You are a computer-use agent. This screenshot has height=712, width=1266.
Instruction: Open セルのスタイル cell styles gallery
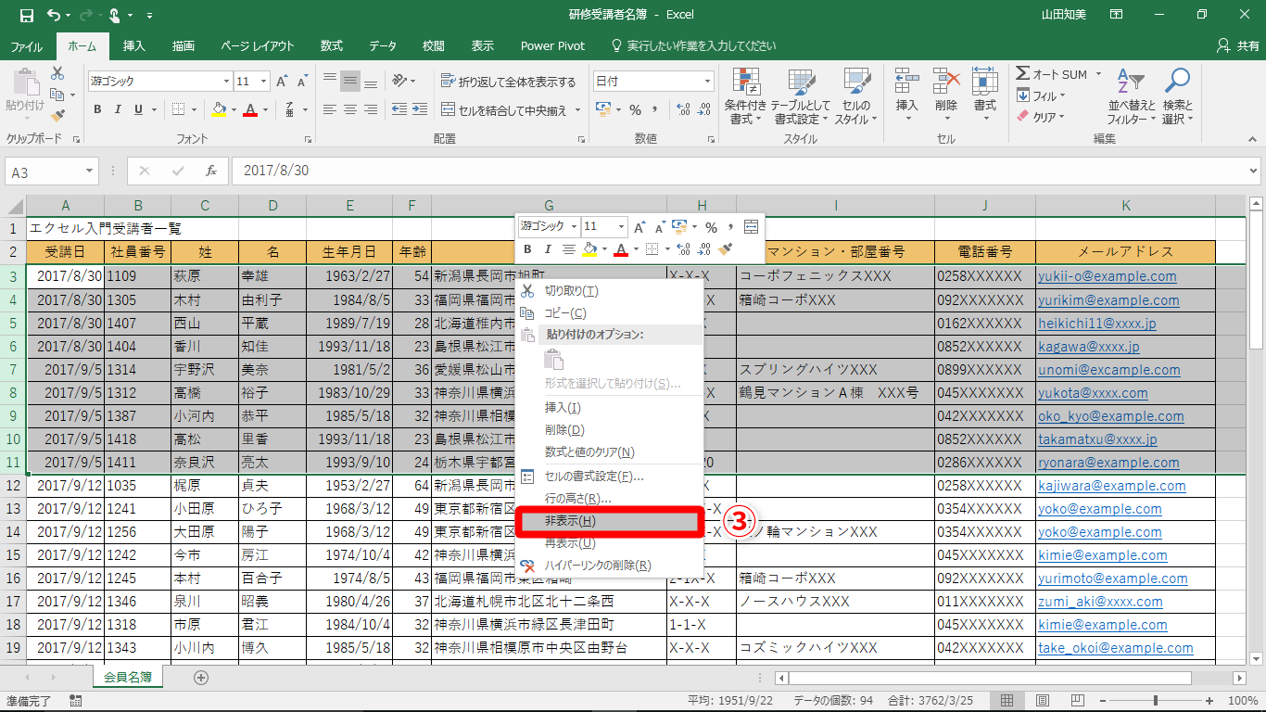tap(855, 96)
